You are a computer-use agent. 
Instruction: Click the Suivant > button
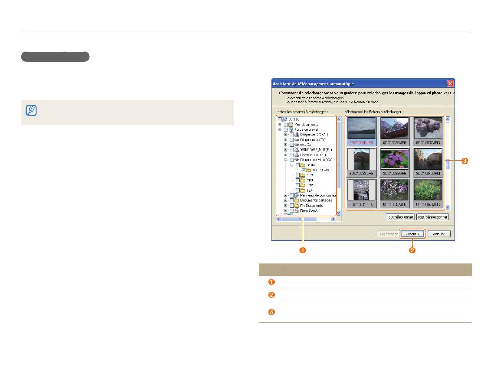tap(412, 234)
